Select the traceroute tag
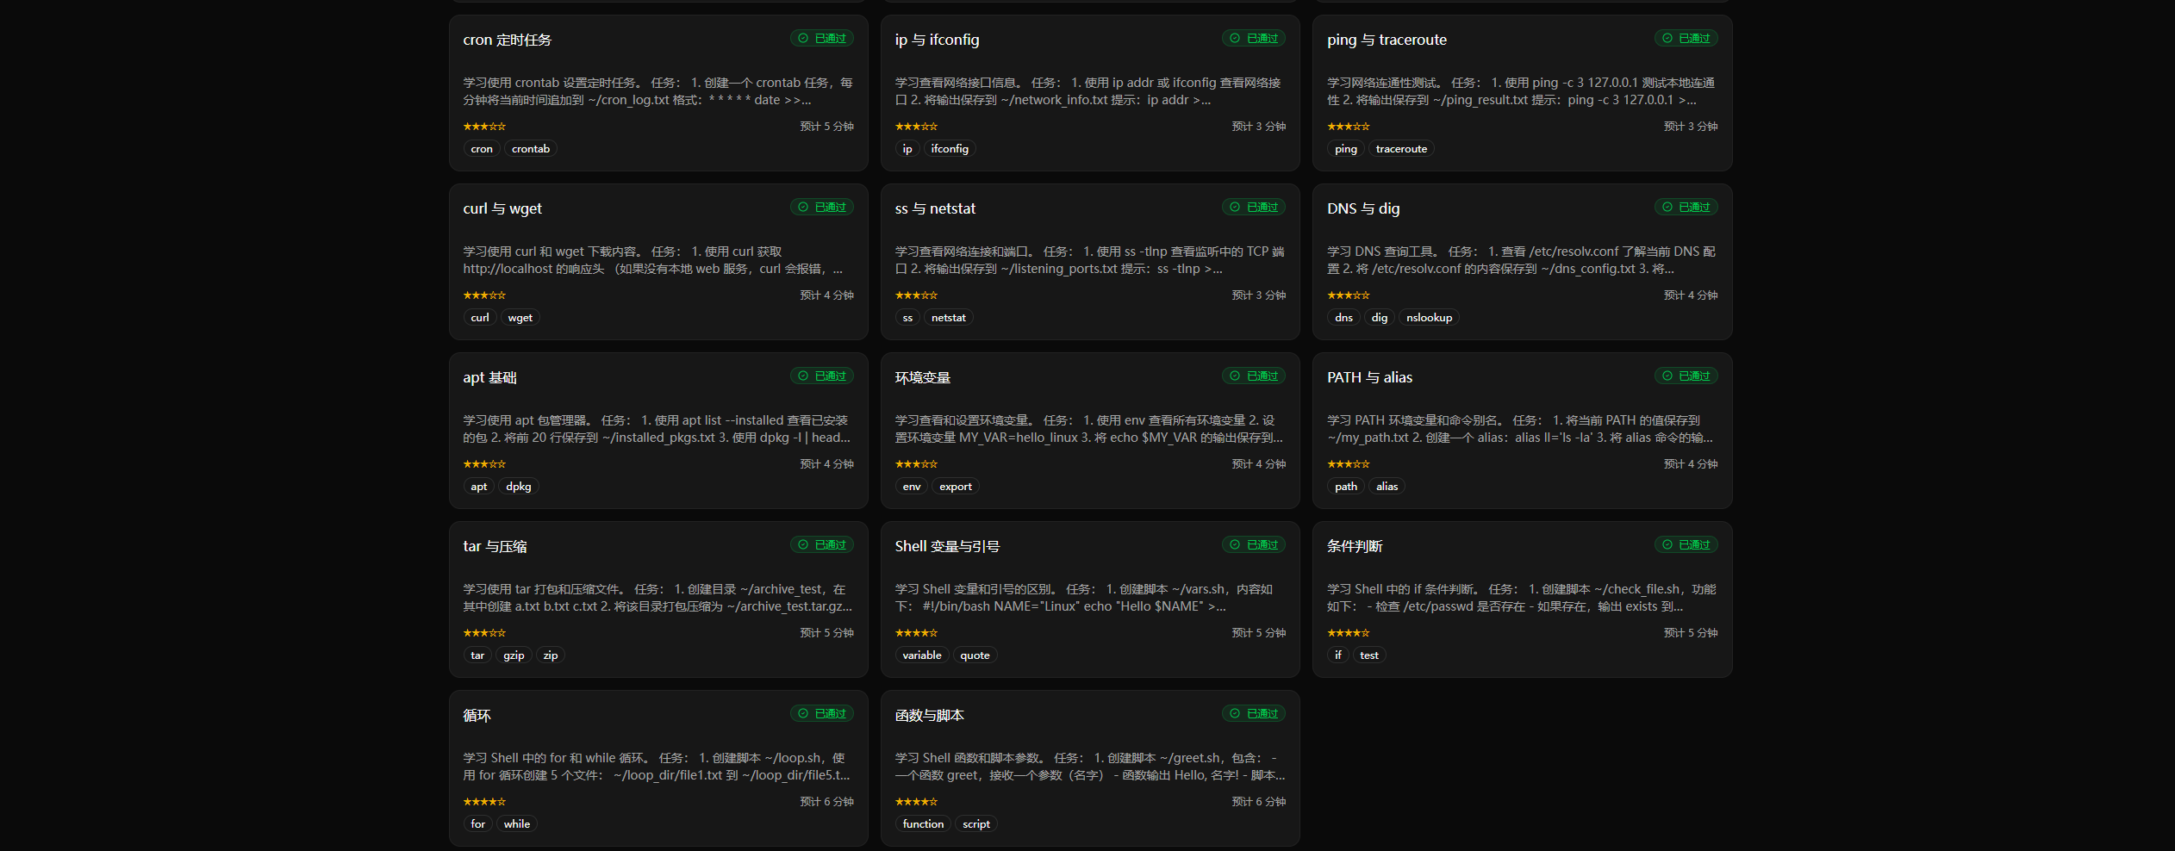 click(1401, 149)
